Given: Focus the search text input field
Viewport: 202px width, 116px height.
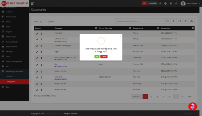Looking at the screenshot, I should tap(140, 21).
